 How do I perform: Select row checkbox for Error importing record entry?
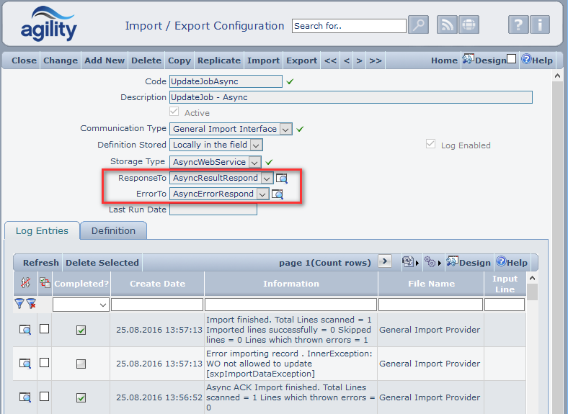pos(44,362)
